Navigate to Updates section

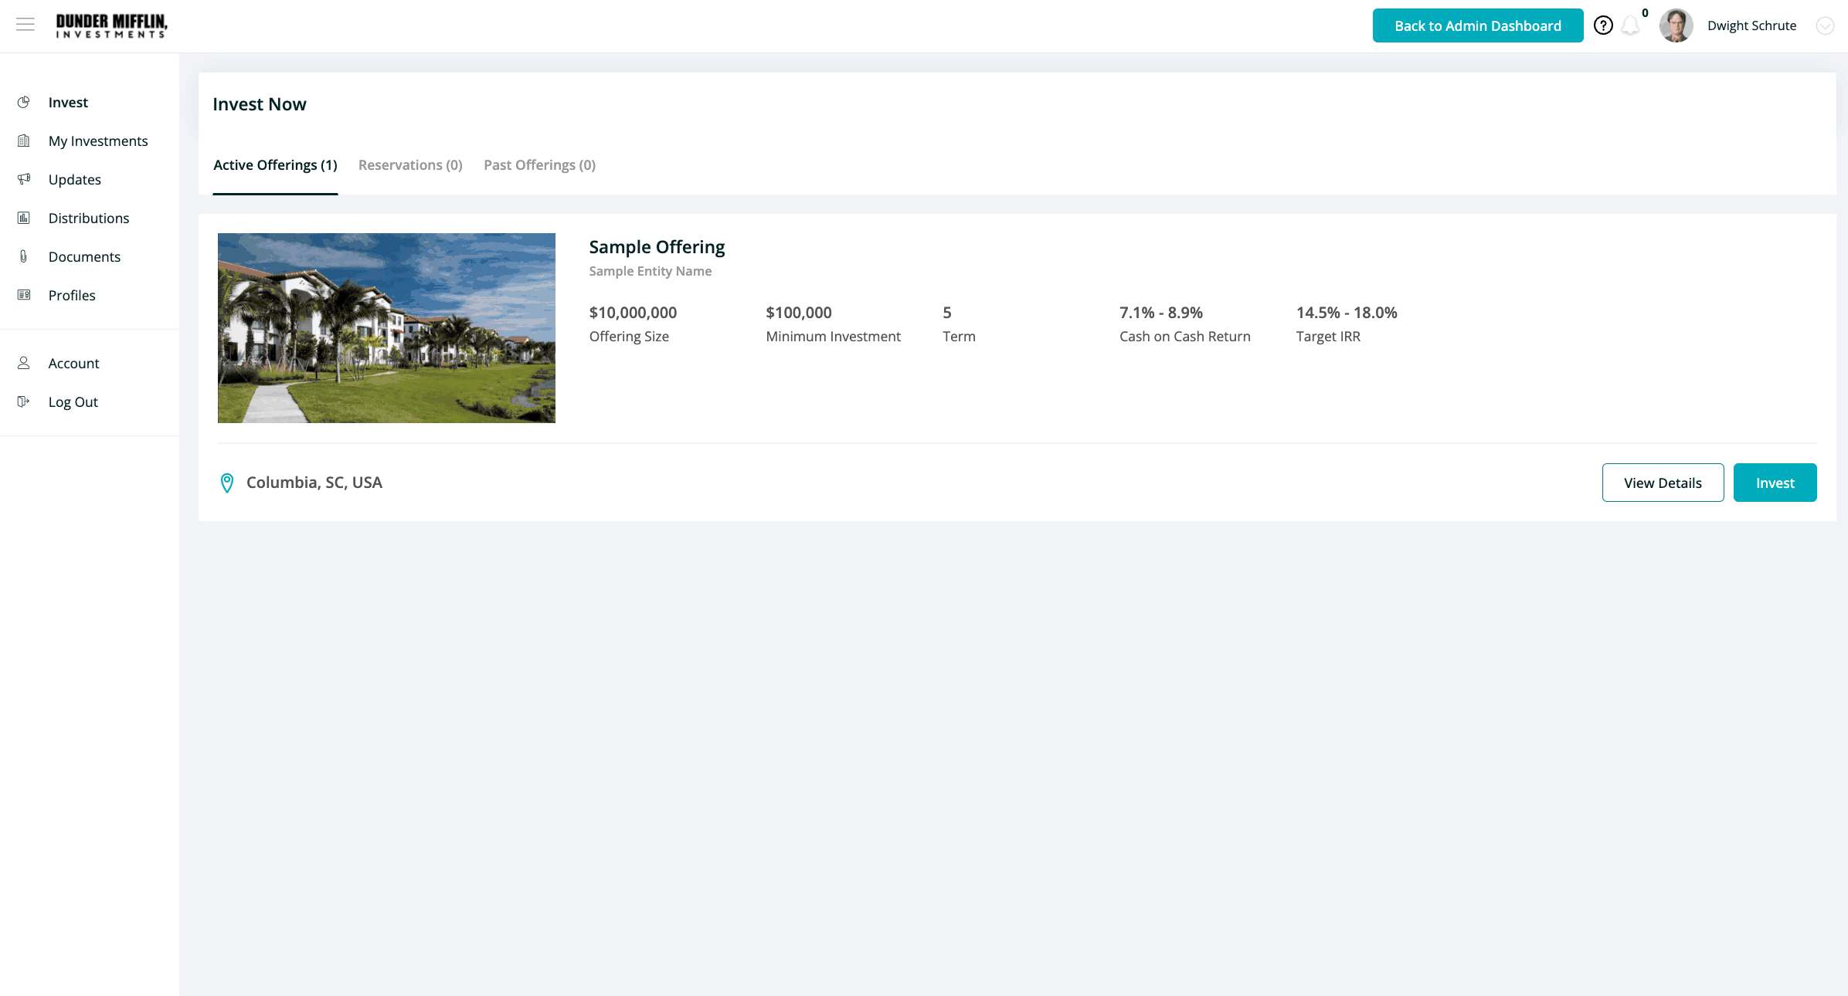[73, 179]
